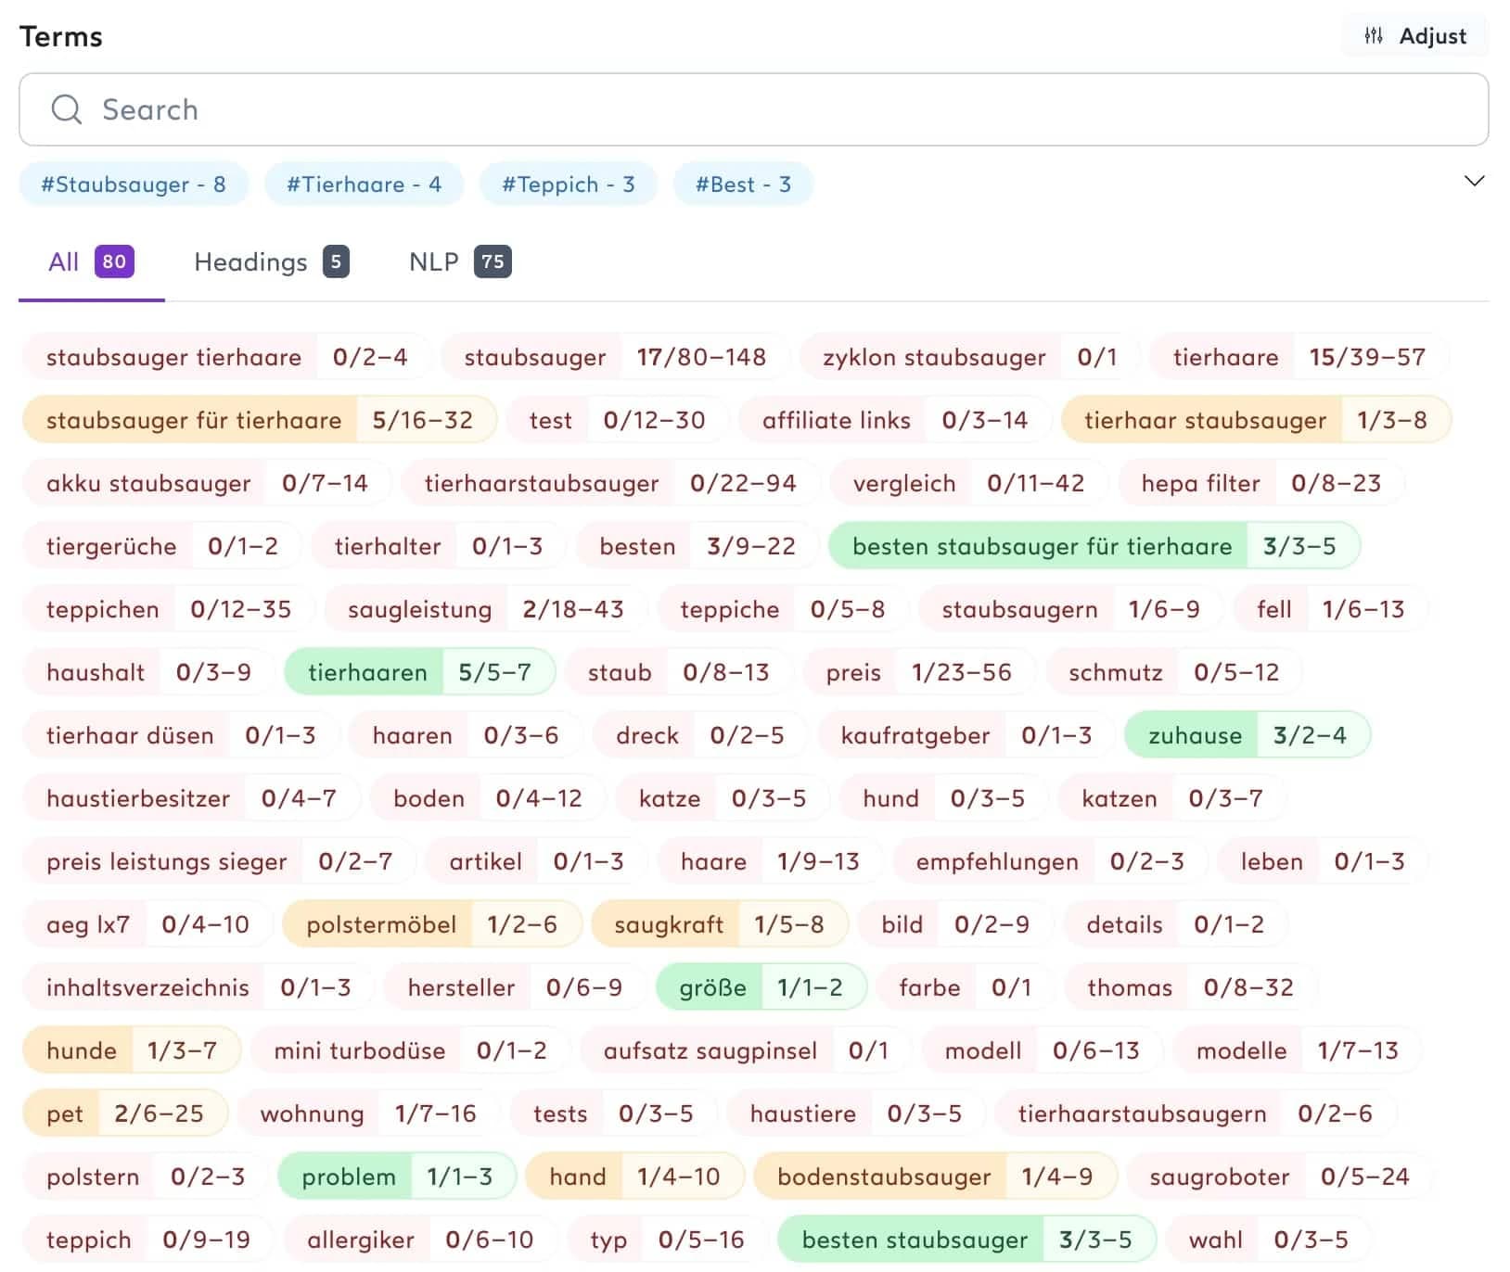This screenshot has height=1272, width=1510.
Task: Filter terms by #Teppich hashtag
Action: click(x=568, y=184)
